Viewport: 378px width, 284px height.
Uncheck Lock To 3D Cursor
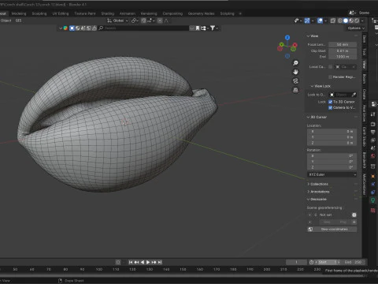click(331, 102)
